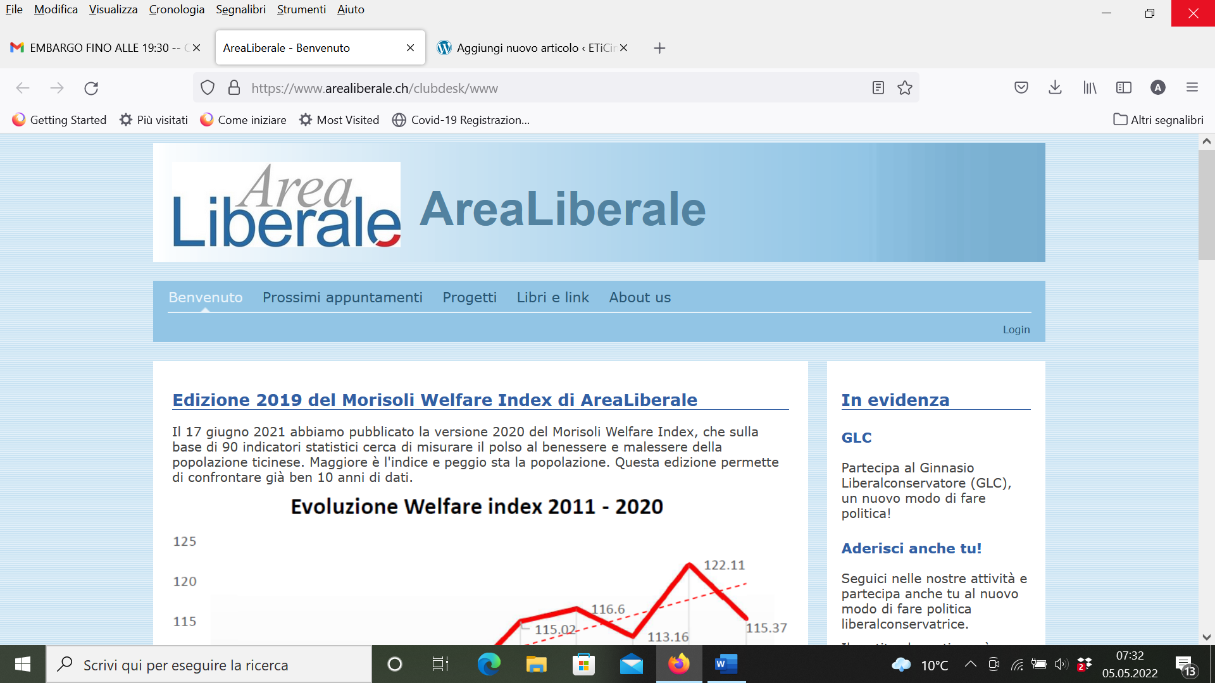Open the Library icon in toolbar

[x=1090, y=88]
